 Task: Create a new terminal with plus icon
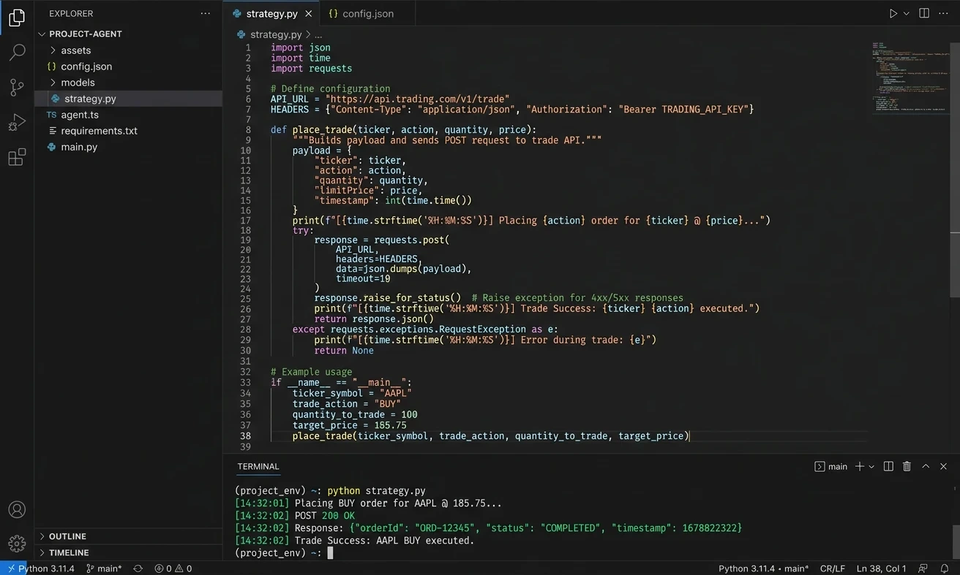(860, 466)
